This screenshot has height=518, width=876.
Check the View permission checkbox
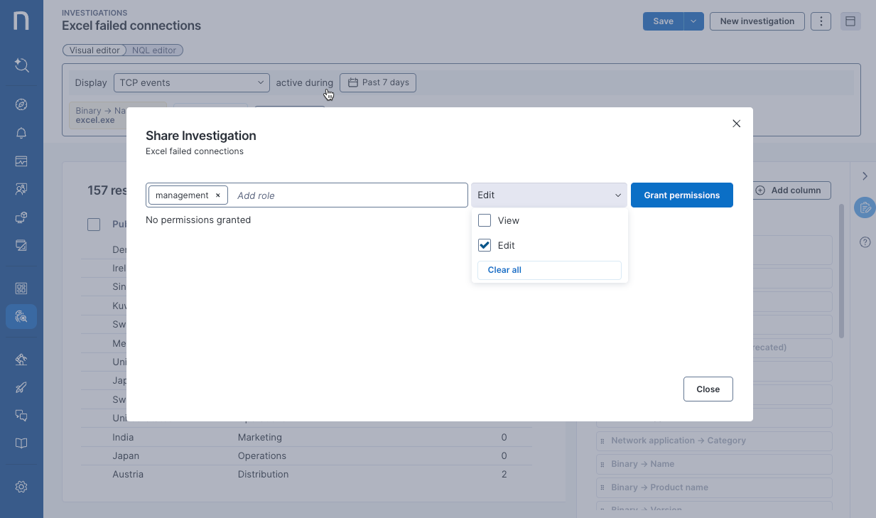[x=485, y=220]
